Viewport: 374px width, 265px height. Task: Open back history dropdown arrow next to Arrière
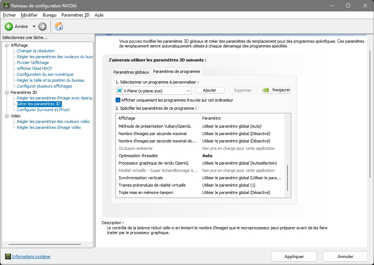(34, 26)
